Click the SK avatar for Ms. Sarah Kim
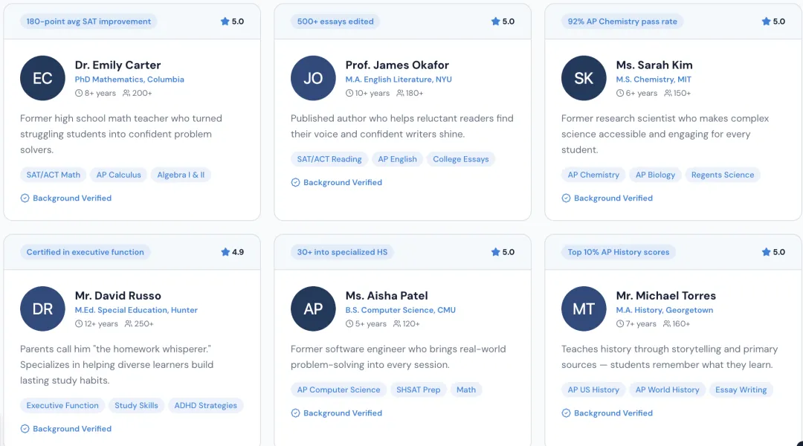 pos(584,78)
